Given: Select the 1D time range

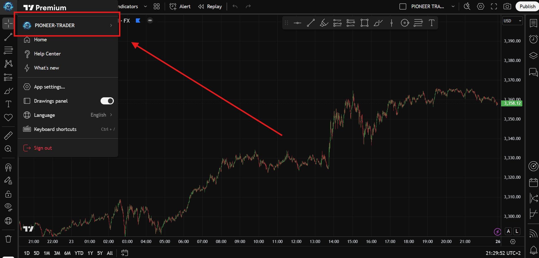Looking at the screenshot, I should click(x=27, y=253).
